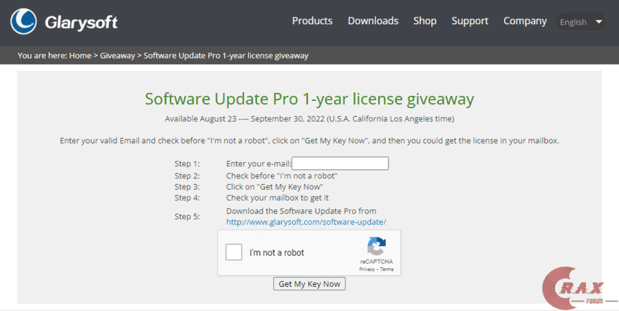This screenshot has width=619, height=311.
Task: Click the Home breadcrumb link
Action: 80,56
